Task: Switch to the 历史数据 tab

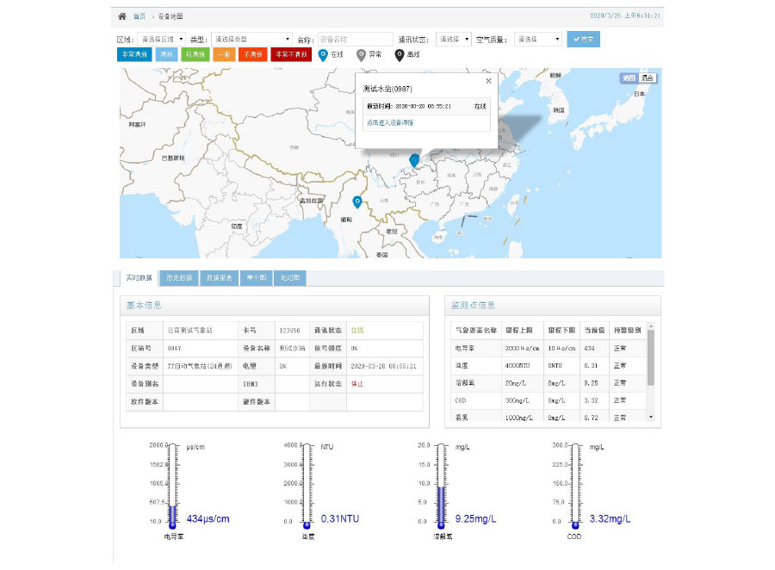Action: 178,278
